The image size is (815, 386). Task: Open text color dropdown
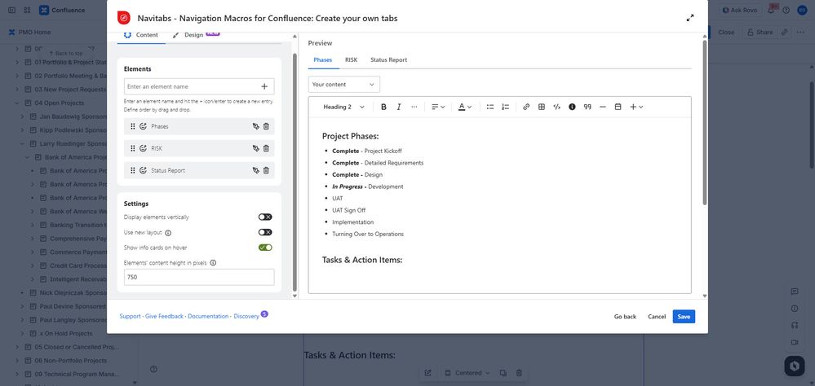(465, 107)
